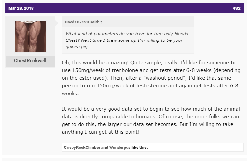248x161 pixels.
Task: Open ChestRockwell's avatar image
Action: pyautogui.click(x=30, y=36)
